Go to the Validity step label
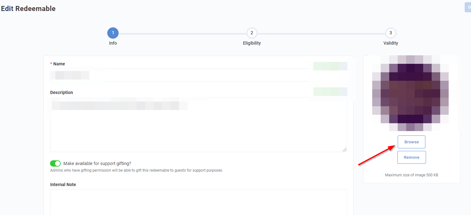This screenshot has height=215, width=471. pyautogui.click(x=390, y=43)
